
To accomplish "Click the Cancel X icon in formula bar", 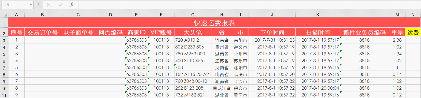I will (49, 5).
